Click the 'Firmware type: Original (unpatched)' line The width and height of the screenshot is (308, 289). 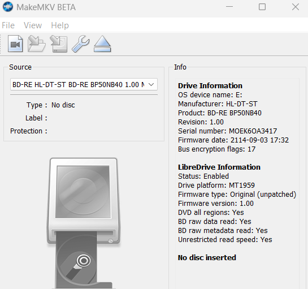(x=237, y=194)
